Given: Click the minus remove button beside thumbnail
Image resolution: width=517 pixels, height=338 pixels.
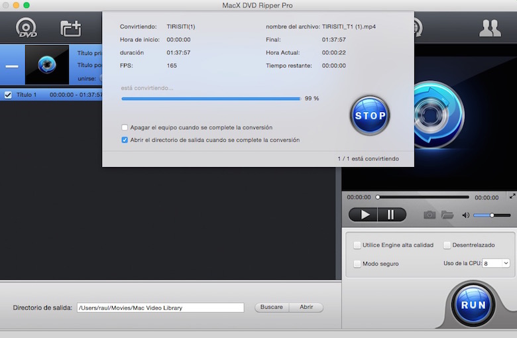Looking at the screenshot, I should point(12,66).
